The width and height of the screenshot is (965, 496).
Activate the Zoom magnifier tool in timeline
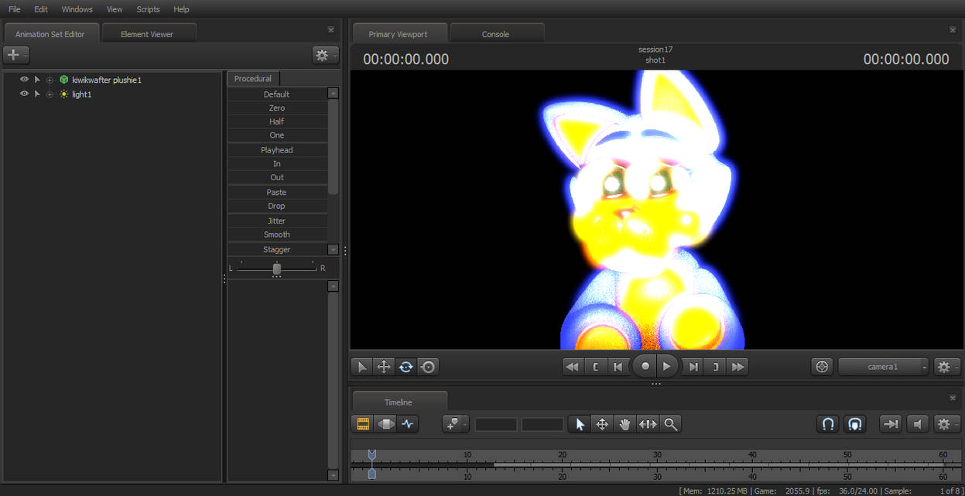670,424
